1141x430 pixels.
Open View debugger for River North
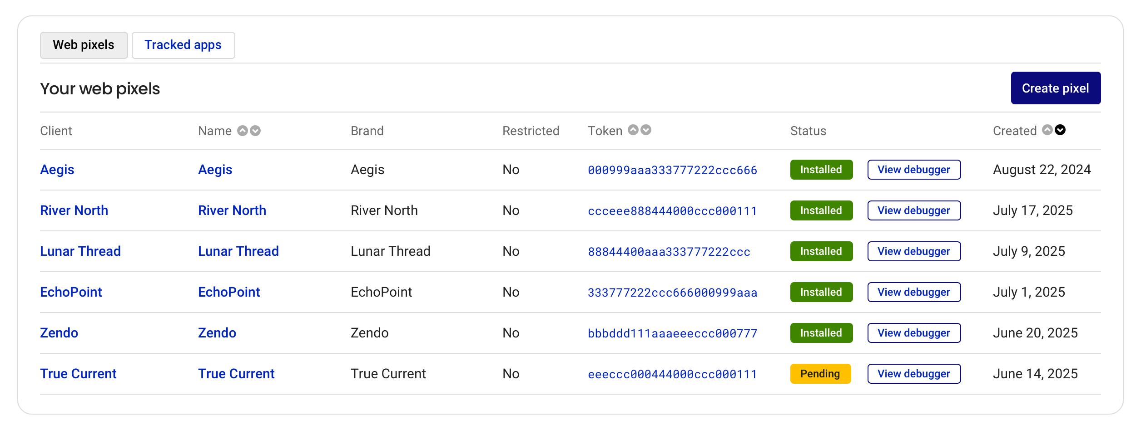[914, 210]
